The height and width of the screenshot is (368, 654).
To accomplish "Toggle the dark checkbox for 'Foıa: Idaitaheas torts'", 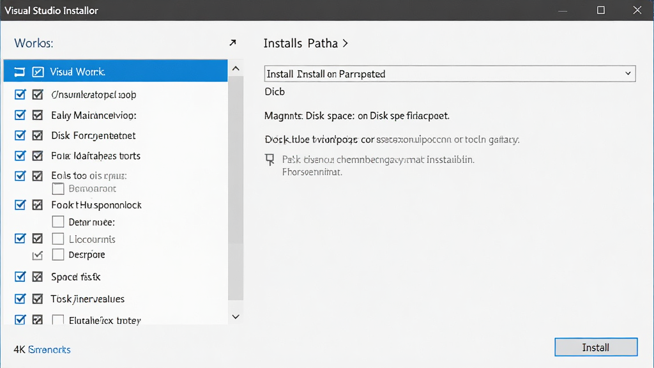I will [x=38, y=156].
